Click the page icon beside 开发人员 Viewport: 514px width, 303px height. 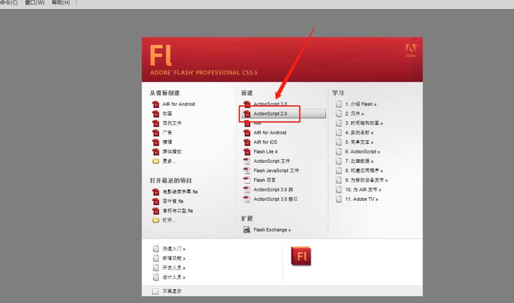pyautogui.click(x=156, y=268)
